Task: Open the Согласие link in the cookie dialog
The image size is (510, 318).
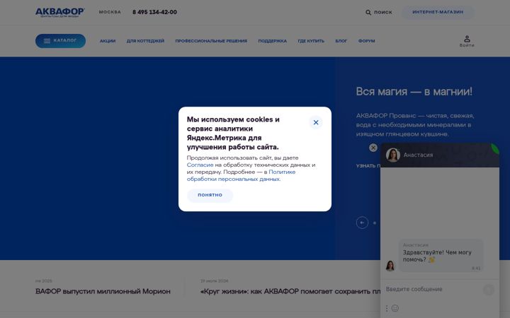Action: point(200,165)
